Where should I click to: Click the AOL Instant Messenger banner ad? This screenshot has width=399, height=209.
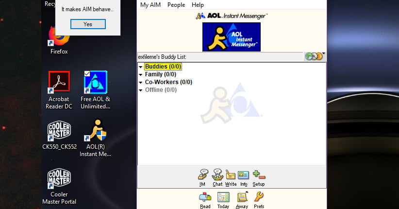point(232,37)
